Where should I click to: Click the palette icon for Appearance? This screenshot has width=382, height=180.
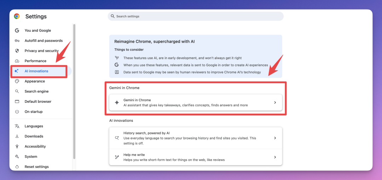point(17,81)
